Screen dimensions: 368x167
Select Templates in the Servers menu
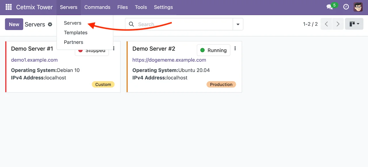(76, 32)
